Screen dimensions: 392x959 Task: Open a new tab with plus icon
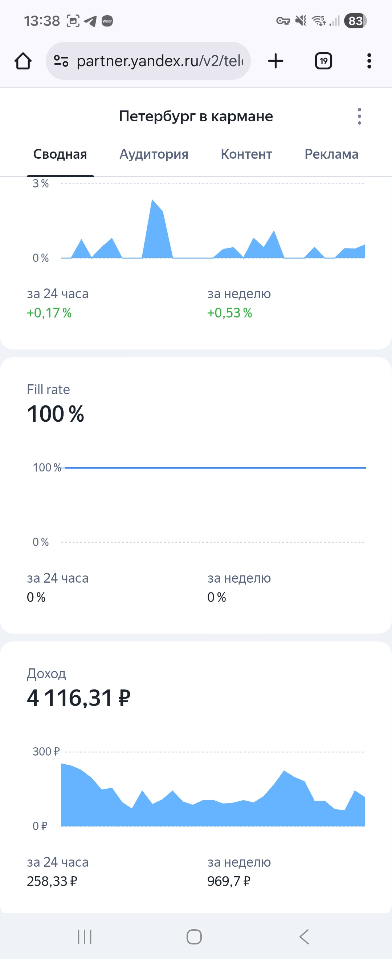[275, 61]
